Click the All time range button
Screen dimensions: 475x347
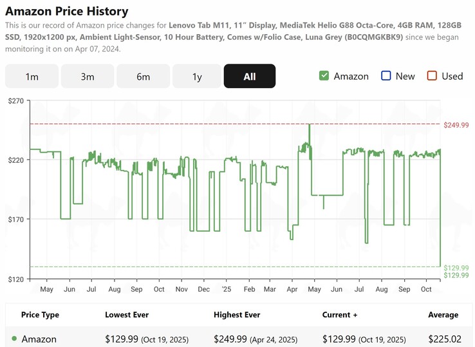[x=250, y=77]
